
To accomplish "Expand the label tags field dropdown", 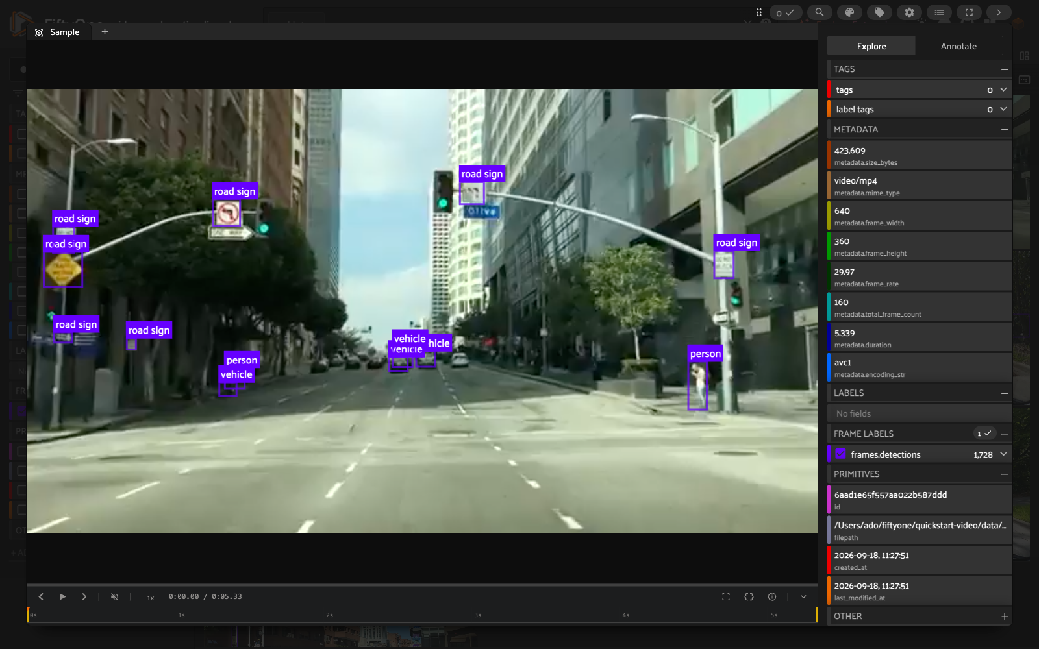I will tap(1003, 109).
